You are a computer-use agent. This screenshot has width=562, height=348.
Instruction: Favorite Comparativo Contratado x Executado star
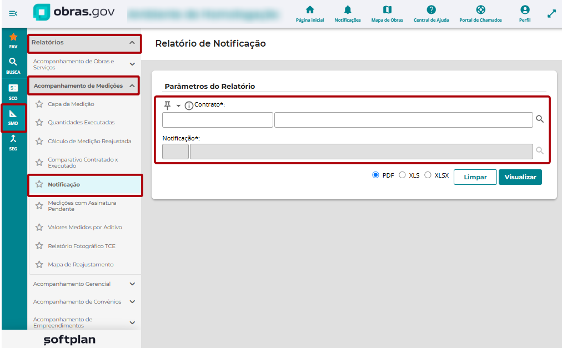(x=39, y=163)
